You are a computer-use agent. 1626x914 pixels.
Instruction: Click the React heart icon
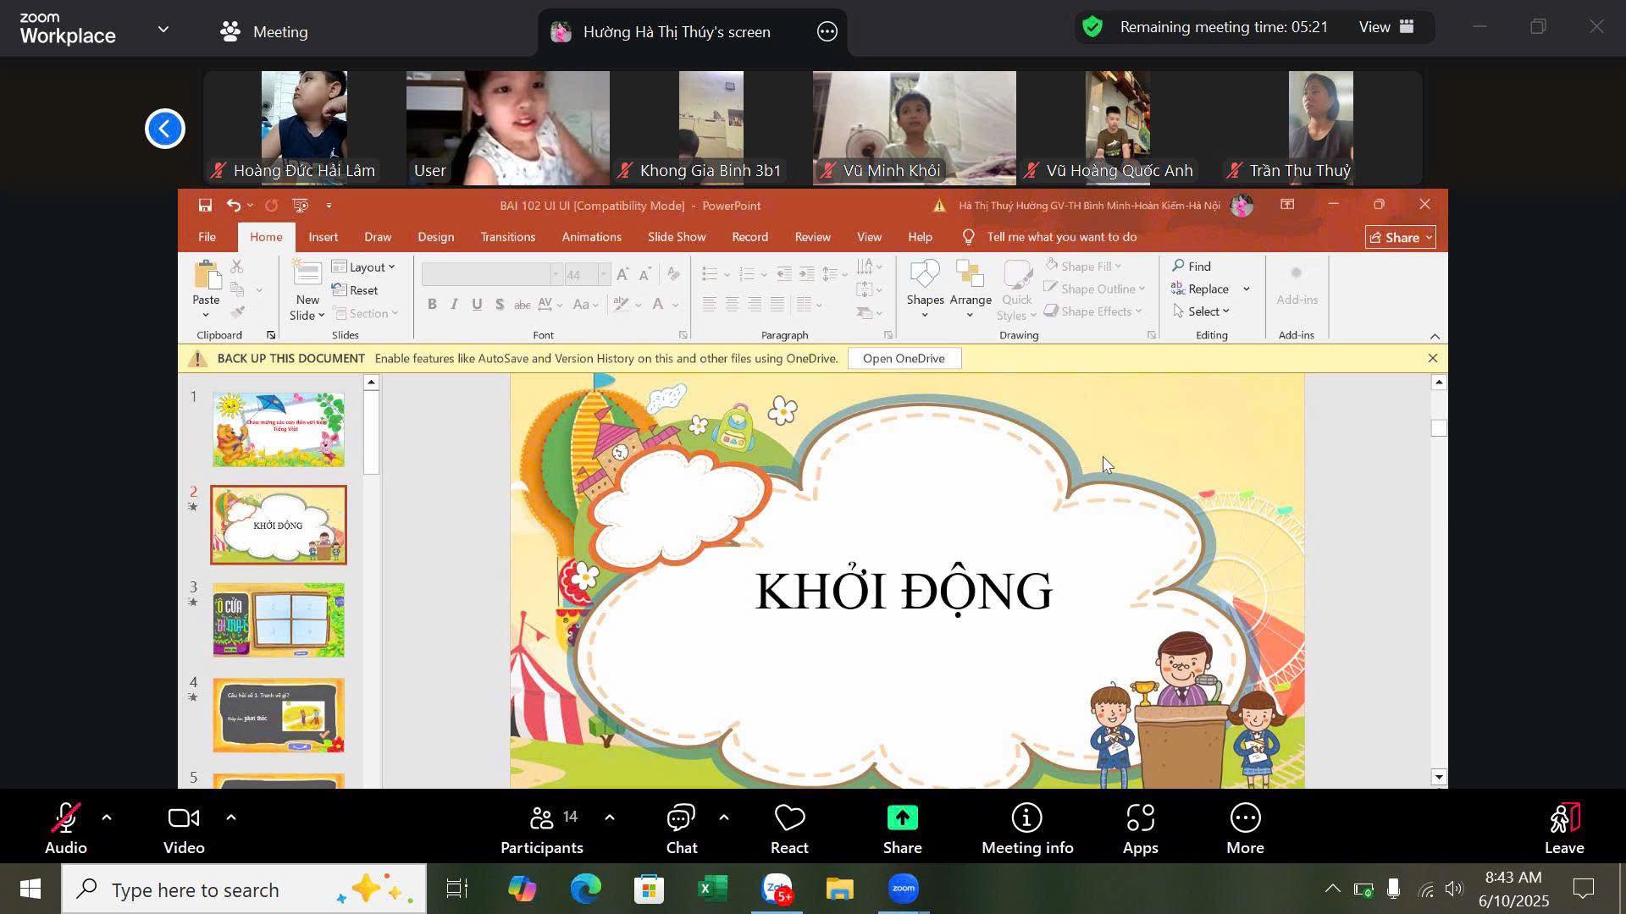click(789, 819)
